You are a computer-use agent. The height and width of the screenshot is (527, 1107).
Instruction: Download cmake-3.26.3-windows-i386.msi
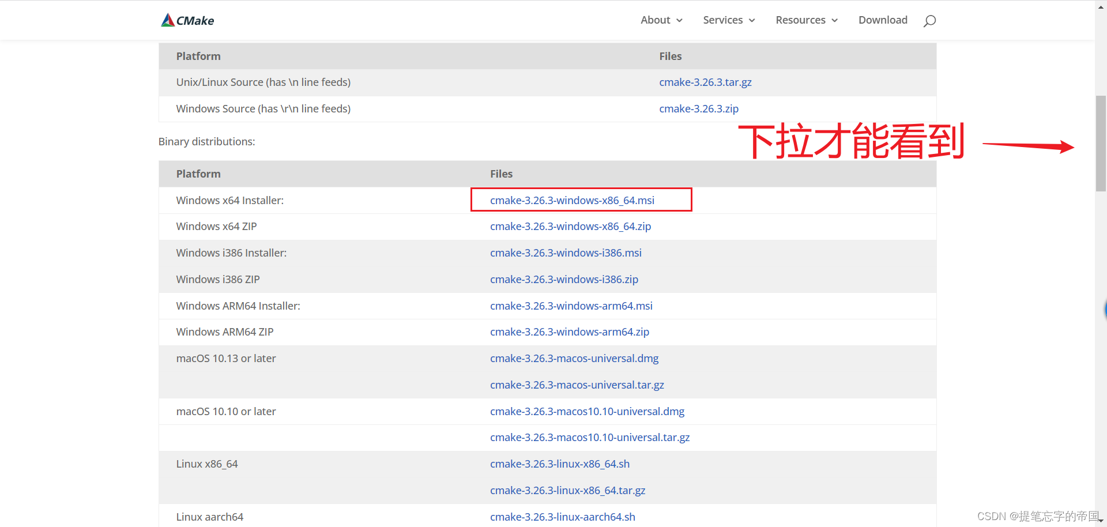point(566,253)
